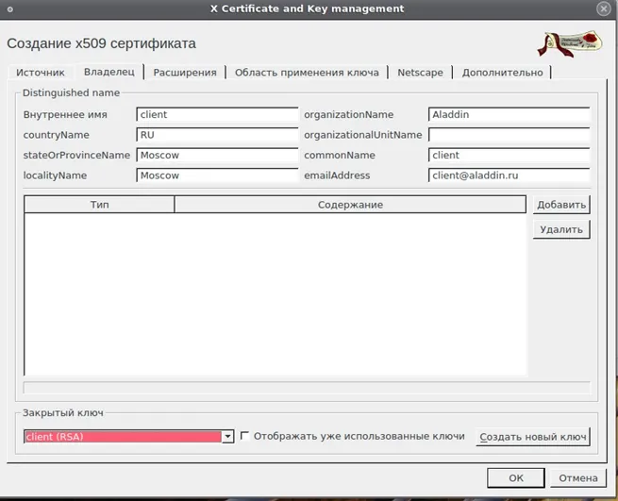
Task: Select the Владелец tab
Action: coord(109,72)
